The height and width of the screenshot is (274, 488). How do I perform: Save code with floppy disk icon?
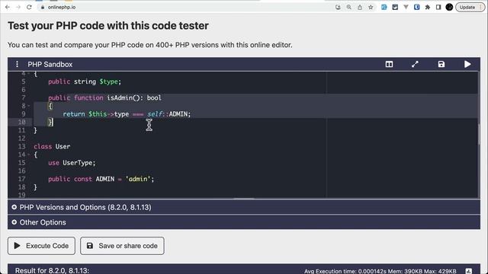(x=441, y=64)
